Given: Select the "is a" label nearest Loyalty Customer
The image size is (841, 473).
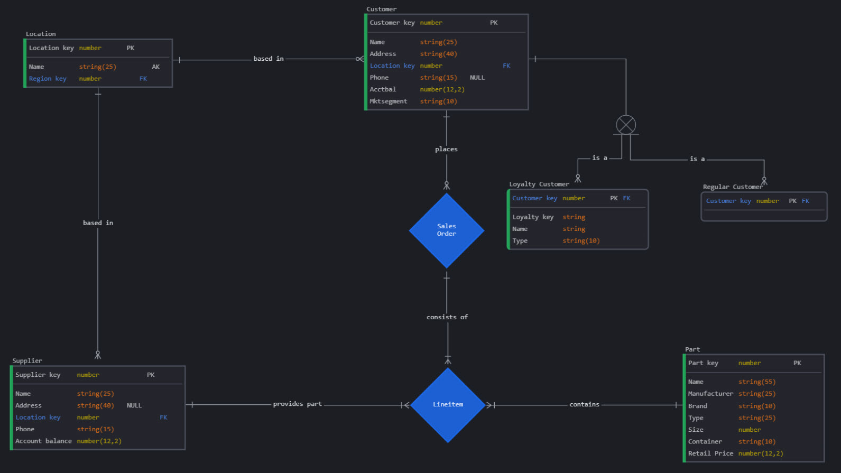Looking at the screenshot, I should (x=599, y=158).
